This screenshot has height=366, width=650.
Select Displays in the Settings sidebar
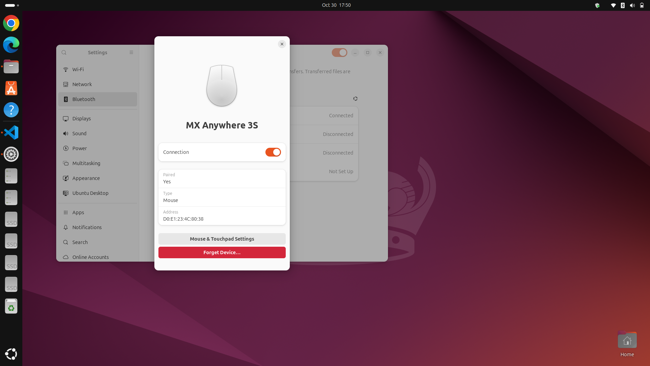tap(81, 118)
